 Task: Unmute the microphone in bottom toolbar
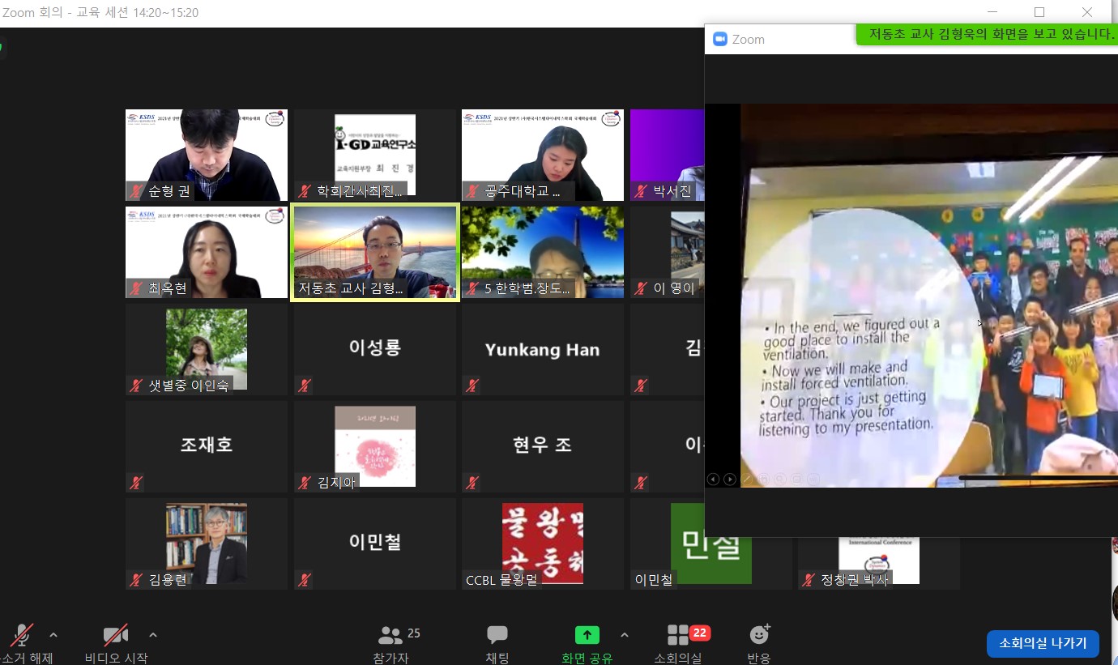(x=21, y=636)
